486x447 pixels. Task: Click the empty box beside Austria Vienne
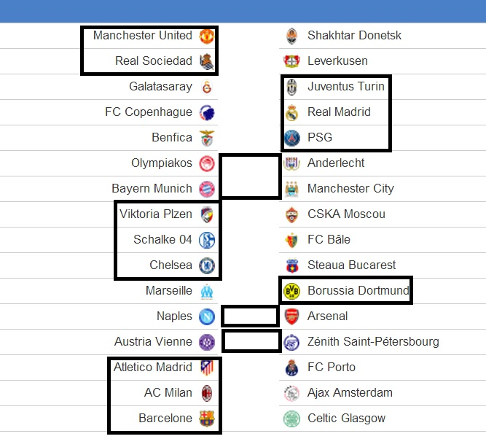[251, 341]
